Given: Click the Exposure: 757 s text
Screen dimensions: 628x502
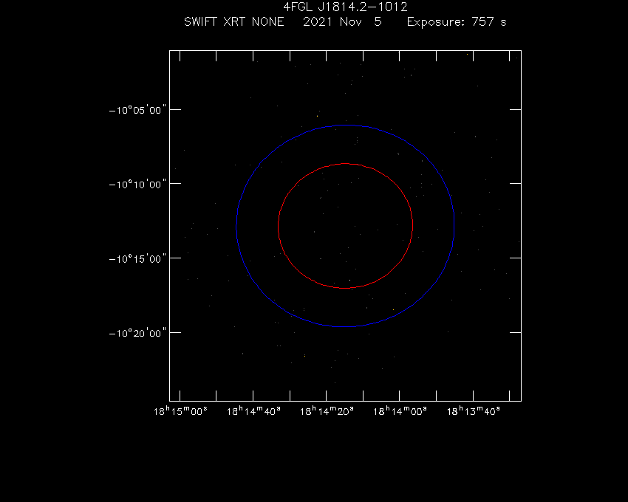Looking at the screenshot, I should tap(457, 22).
